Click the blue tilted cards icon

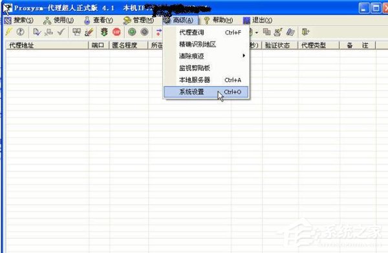coord(290,32)
